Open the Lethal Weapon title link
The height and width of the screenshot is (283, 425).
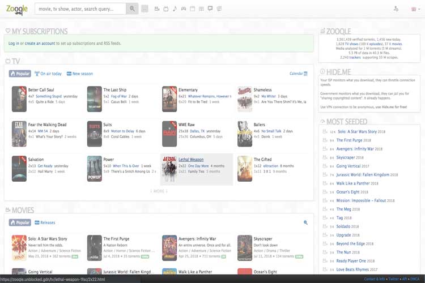pyautogui.click(x=191, y=160)
